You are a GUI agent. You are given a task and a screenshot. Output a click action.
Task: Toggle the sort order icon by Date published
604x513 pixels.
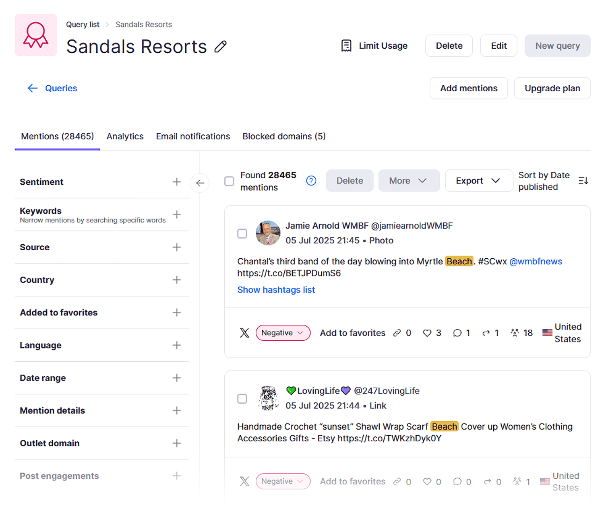[x=583, y=181]
